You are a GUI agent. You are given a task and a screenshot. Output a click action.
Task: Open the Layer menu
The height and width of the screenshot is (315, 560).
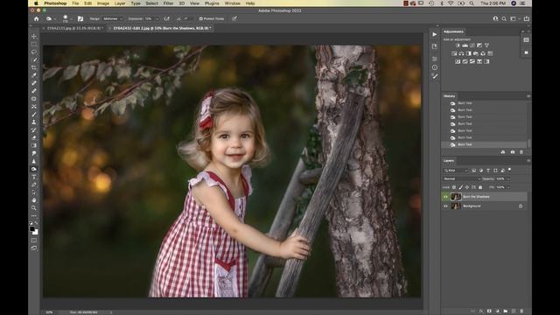120,3
